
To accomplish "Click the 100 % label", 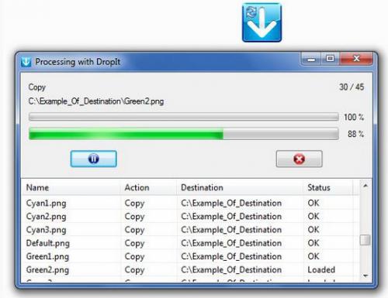I will [354, 117].
